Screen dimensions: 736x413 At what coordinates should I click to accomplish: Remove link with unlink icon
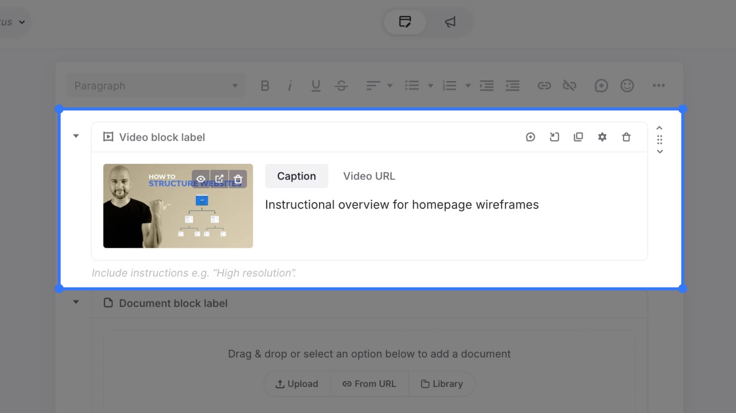tap(570, 86)
